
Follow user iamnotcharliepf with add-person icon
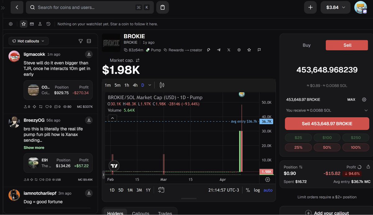89,193
